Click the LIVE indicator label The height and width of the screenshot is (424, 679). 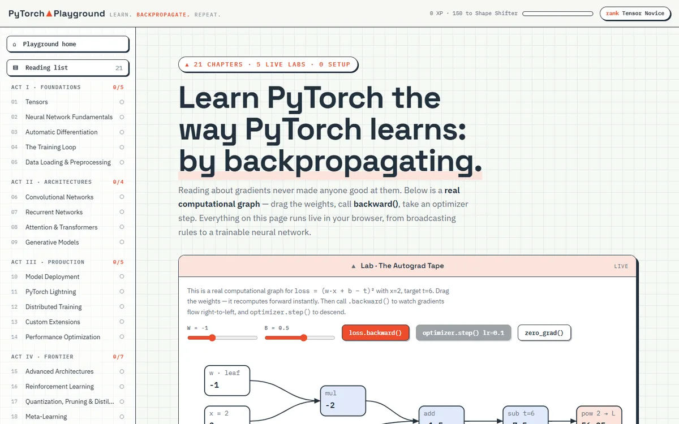coord(621,266)
